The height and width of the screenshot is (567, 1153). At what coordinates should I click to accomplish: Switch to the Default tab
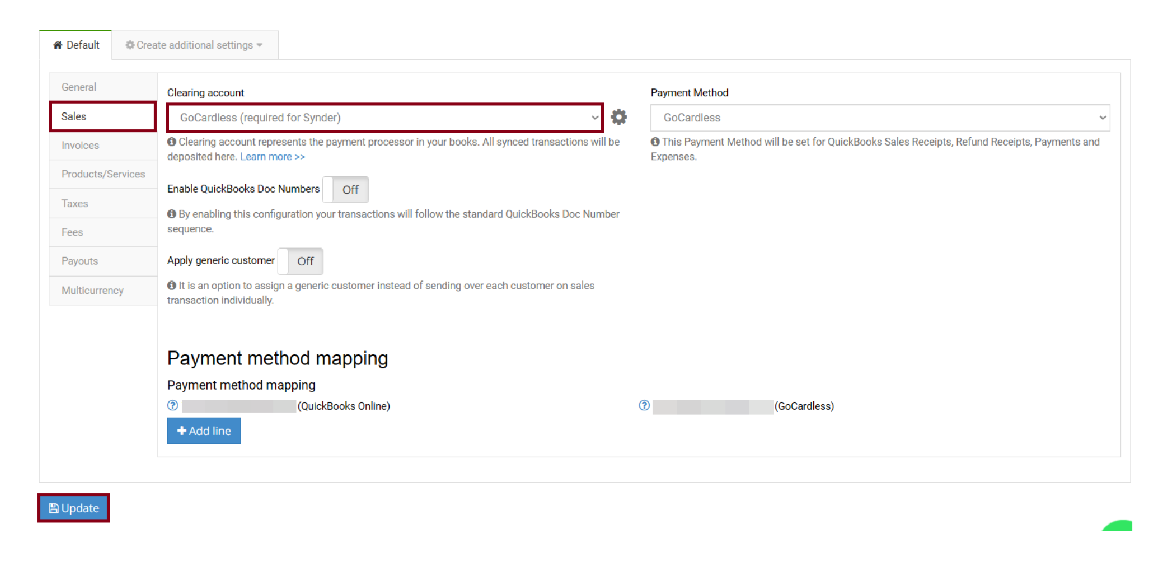76,45
